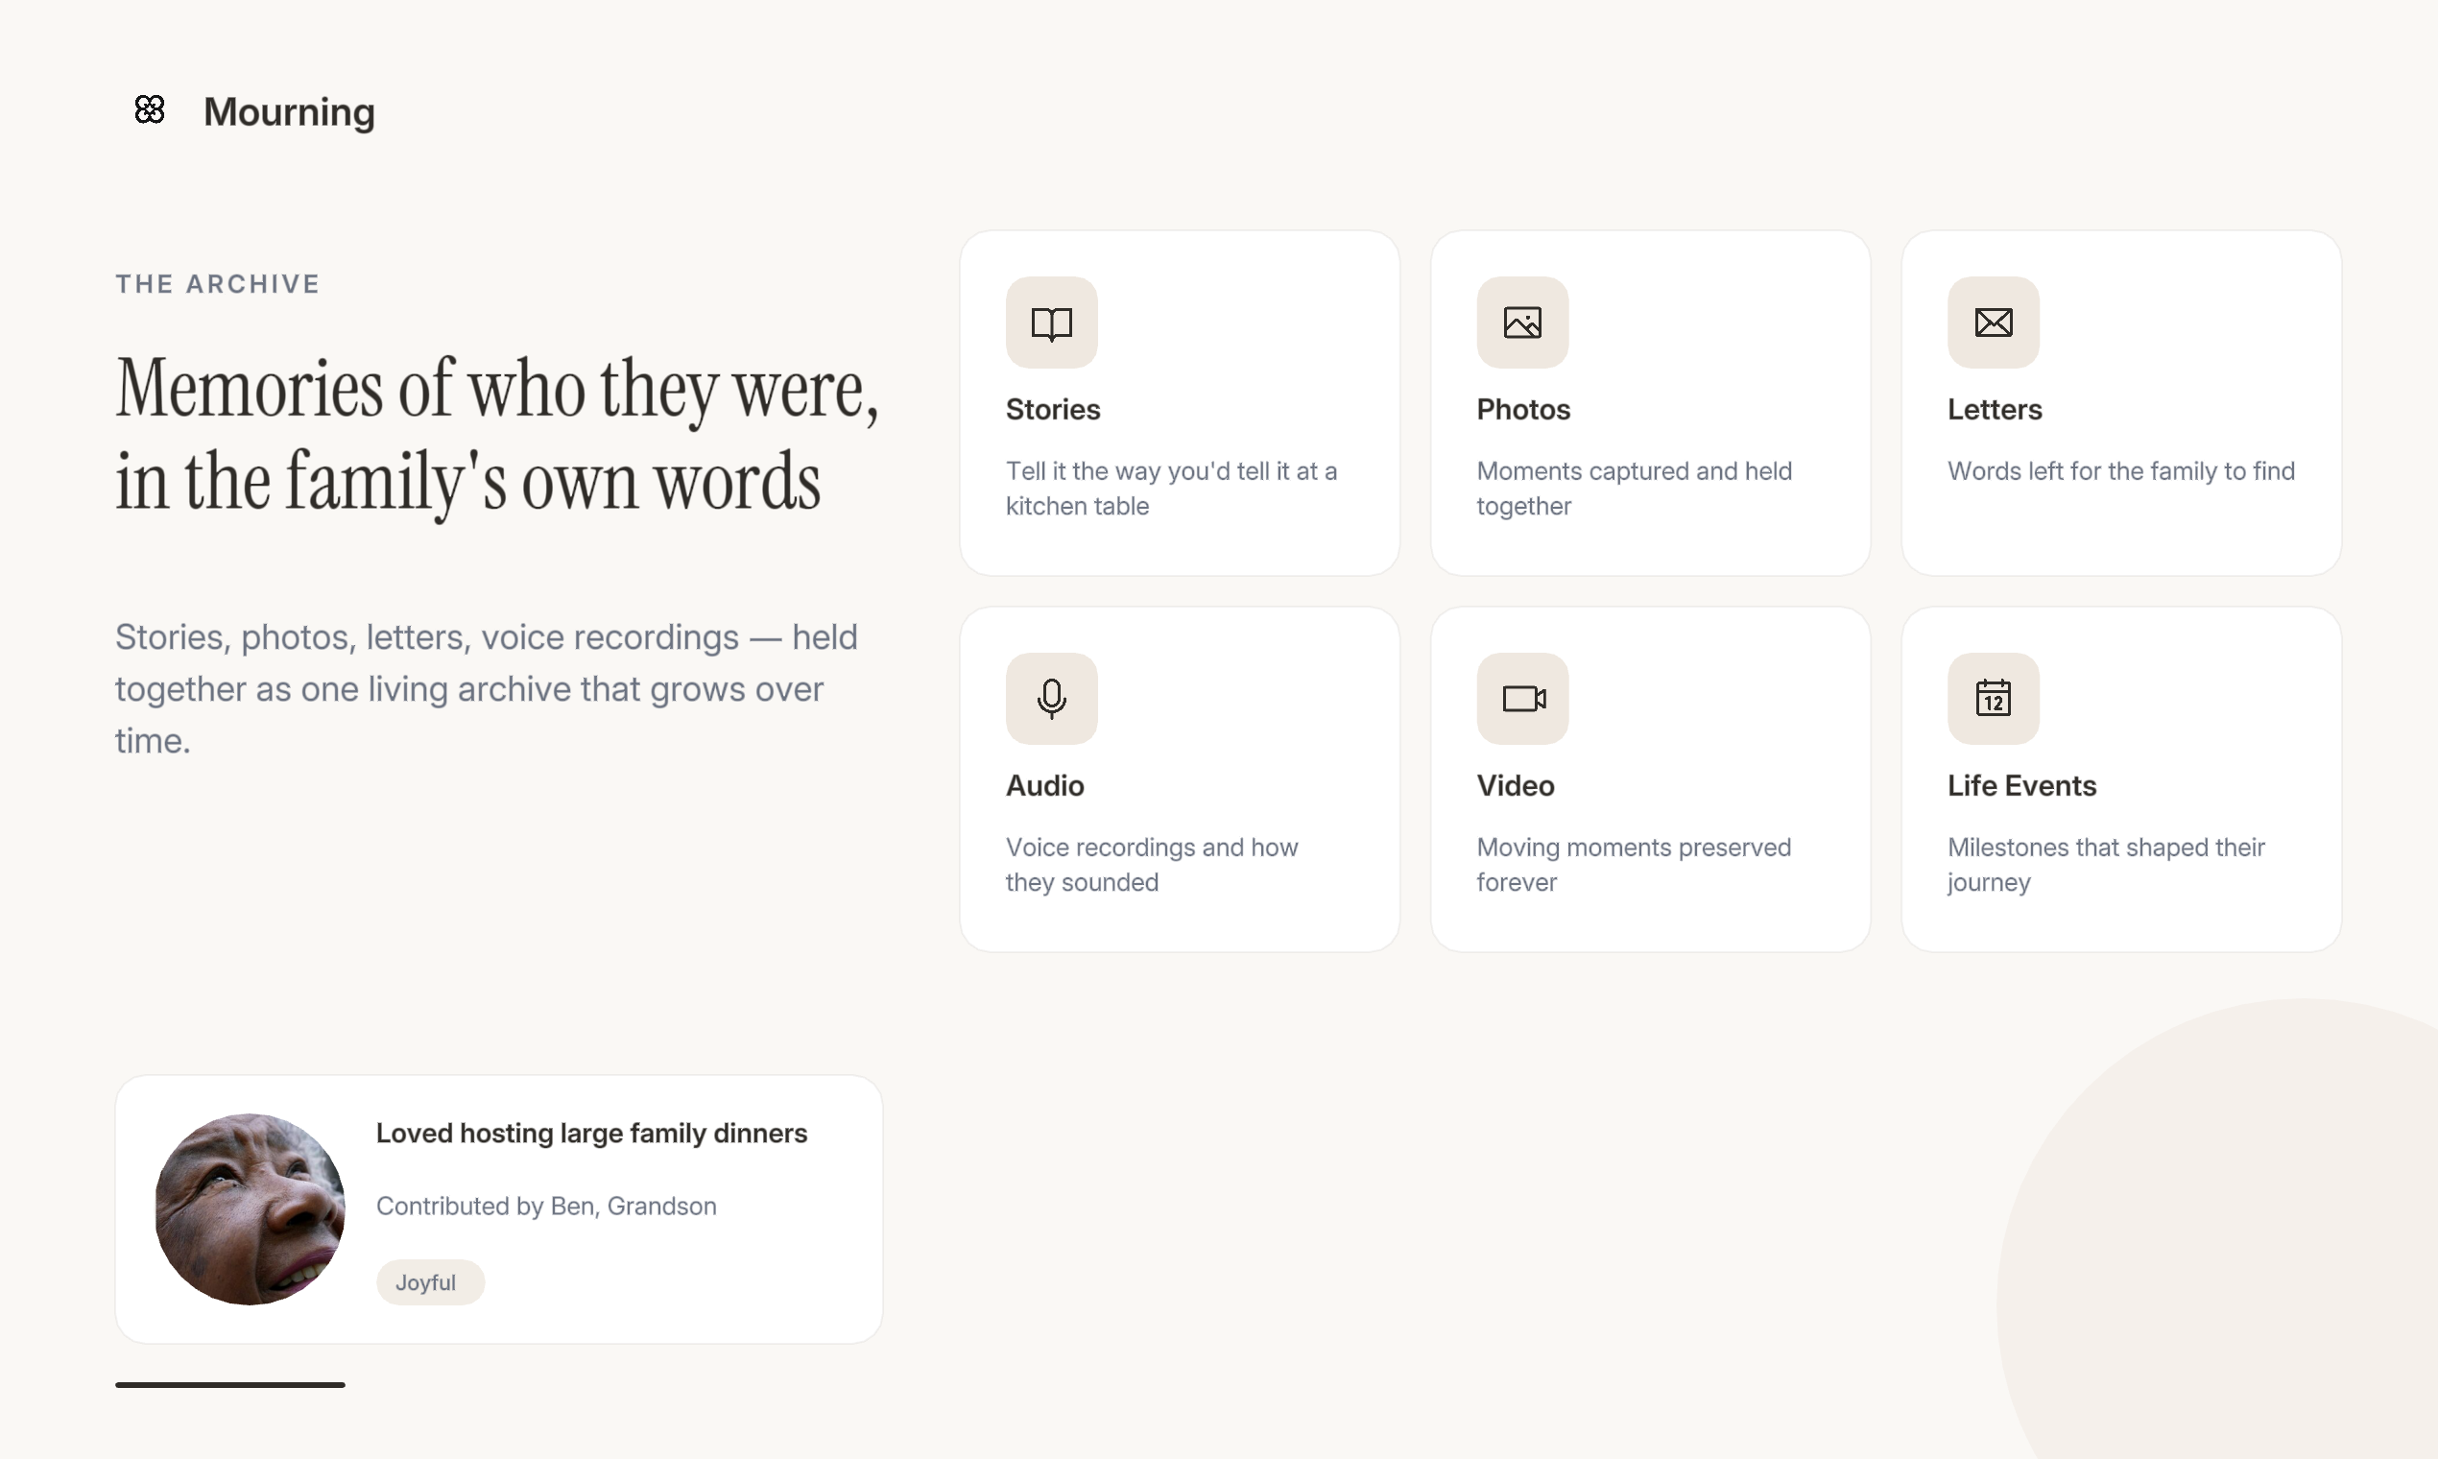Click the dark progress bar below memory card
2438x1459 pixels.
click(230, 1385)
